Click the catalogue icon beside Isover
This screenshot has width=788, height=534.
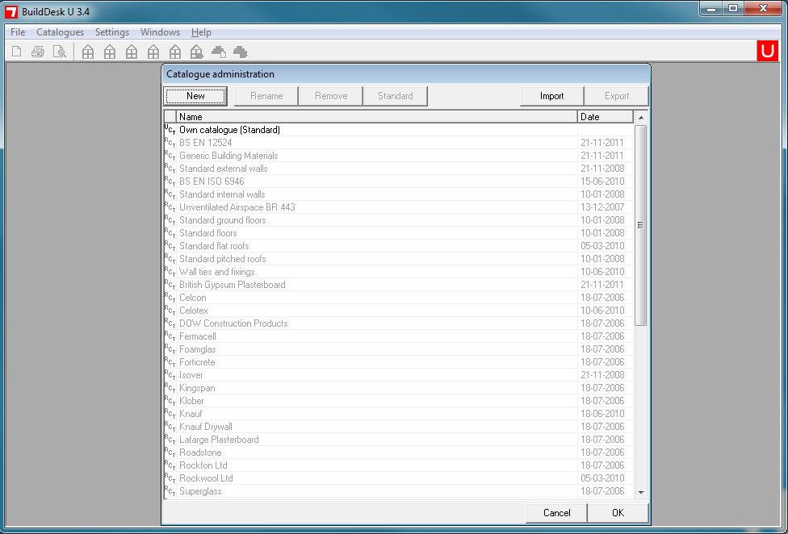pos(170,375)
